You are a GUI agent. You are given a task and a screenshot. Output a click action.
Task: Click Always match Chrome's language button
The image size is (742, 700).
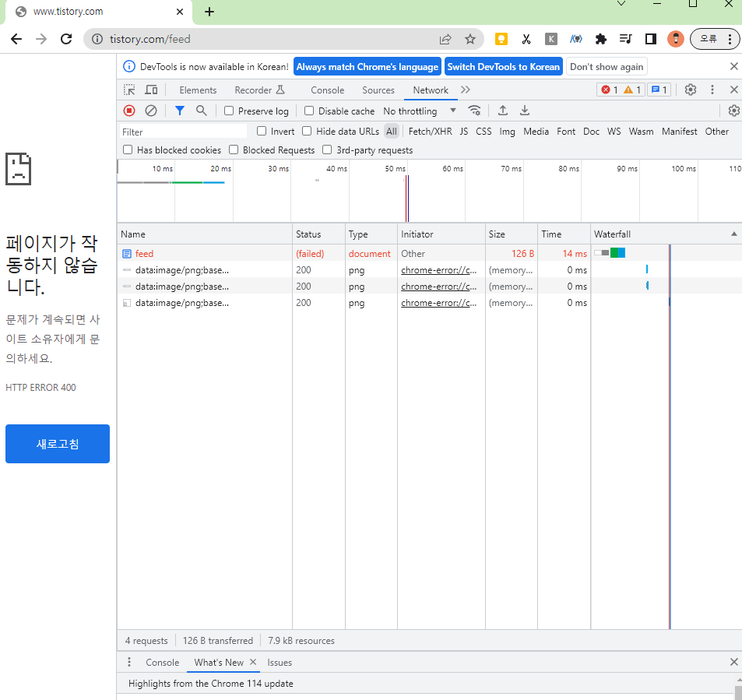coord(367,67)
